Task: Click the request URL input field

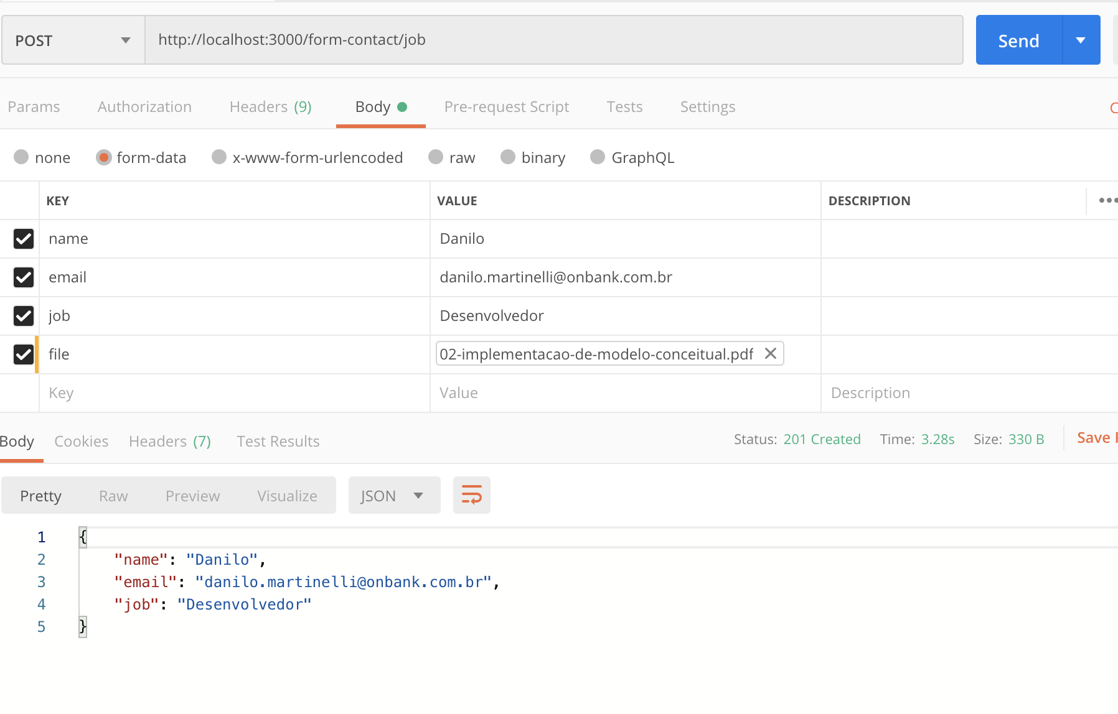Action: [554, 40]
